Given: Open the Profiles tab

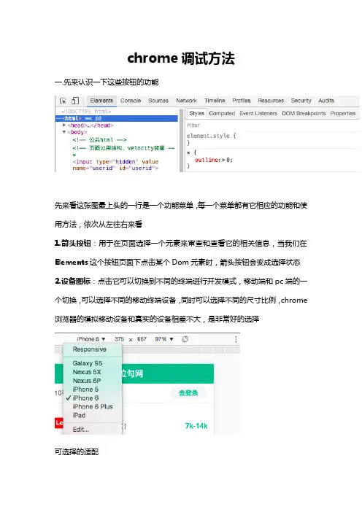Looking at the screenshot, I should click(242, 101).
